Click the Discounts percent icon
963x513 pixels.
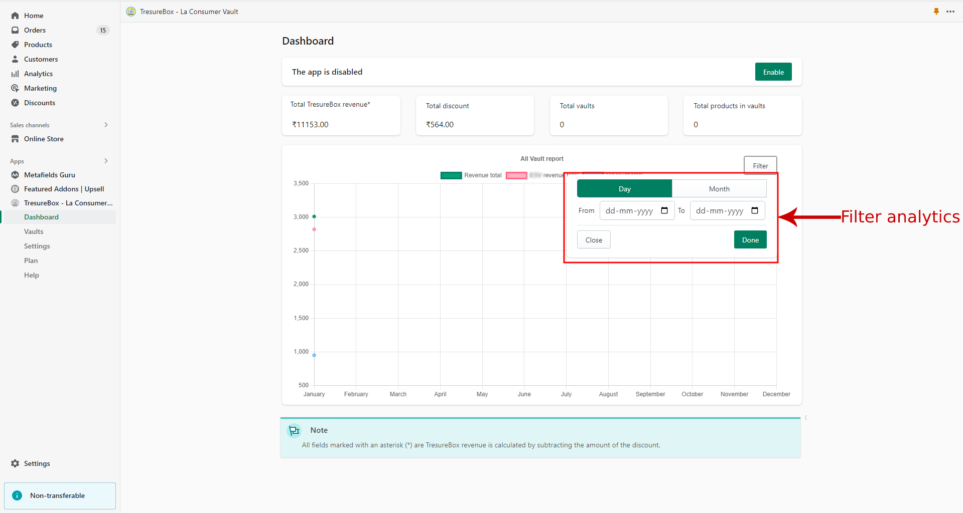[x=15, y=103]
